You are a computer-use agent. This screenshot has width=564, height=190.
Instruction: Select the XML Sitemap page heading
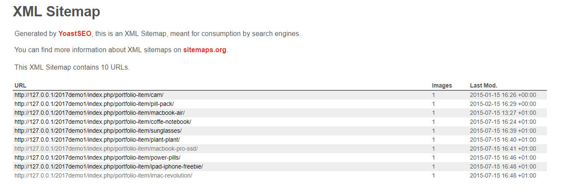(56, 11)
